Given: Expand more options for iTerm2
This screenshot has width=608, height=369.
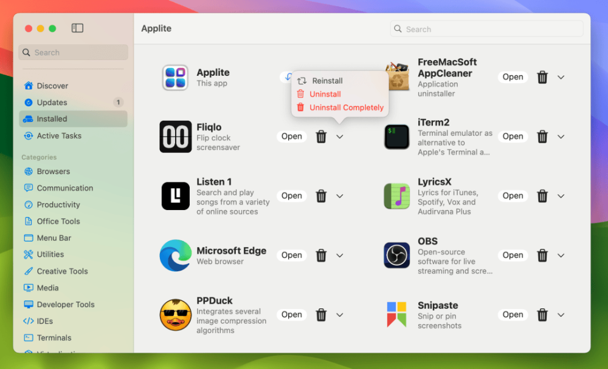Looking at the screenshot, I should [x=561, y=137].
